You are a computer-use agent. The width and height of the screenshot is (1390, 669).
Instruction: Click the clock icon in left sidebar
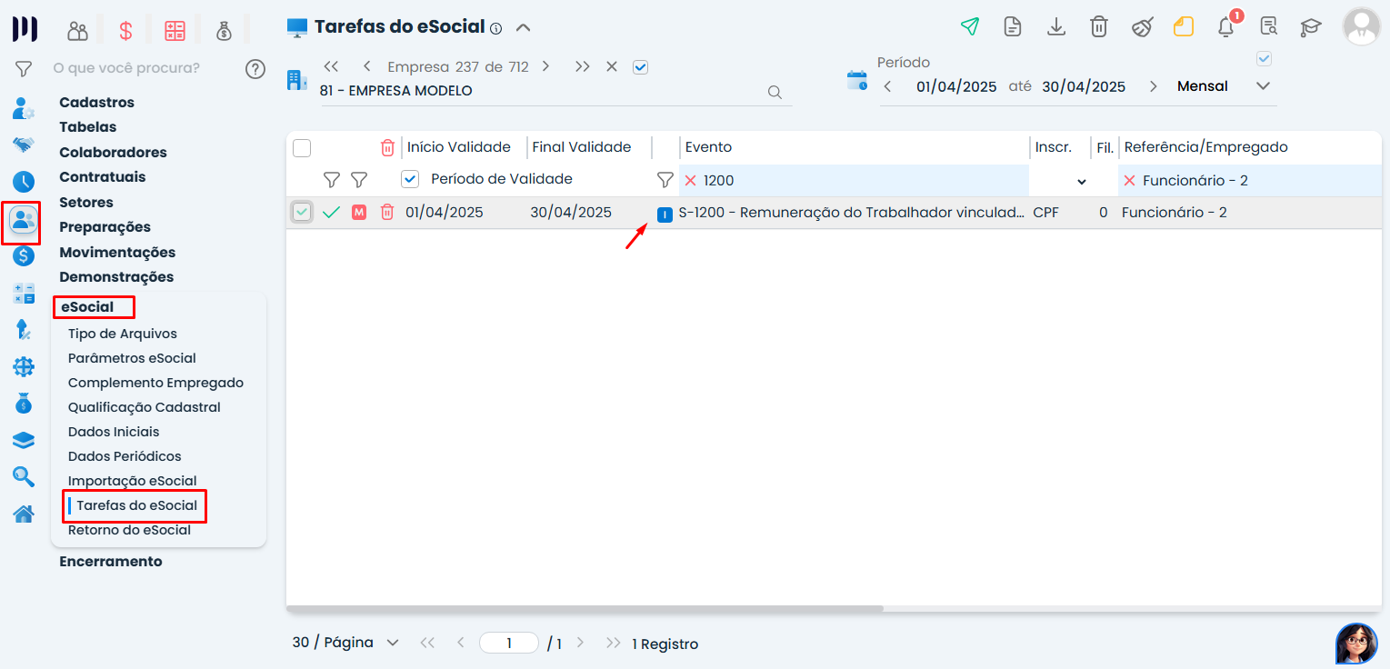(x=23, y=181)
